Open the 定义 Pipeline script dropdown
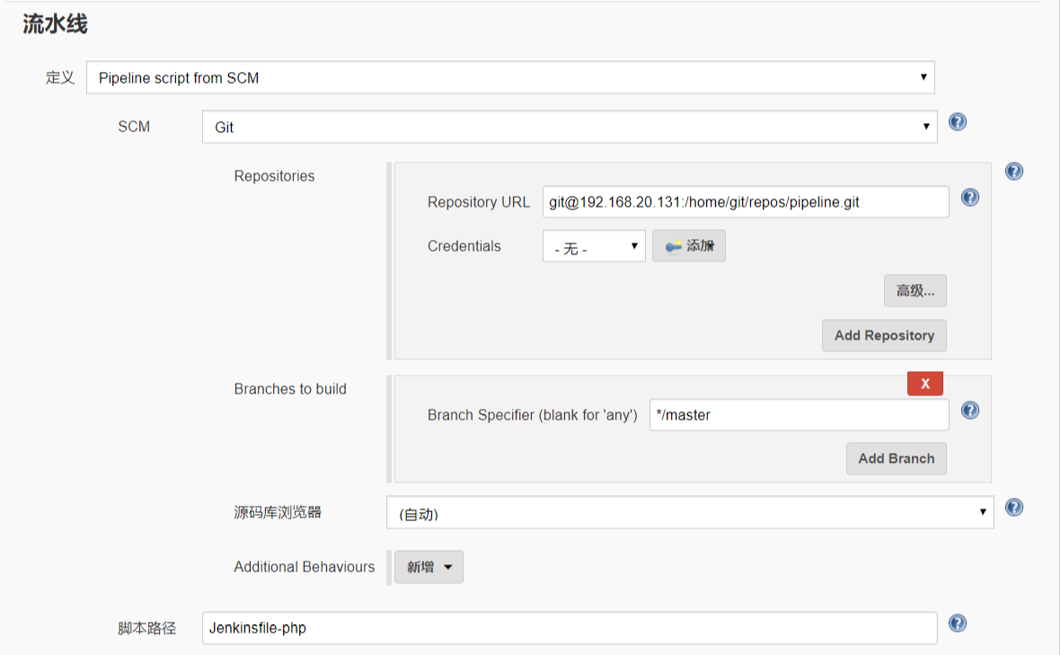 [510, 78]
